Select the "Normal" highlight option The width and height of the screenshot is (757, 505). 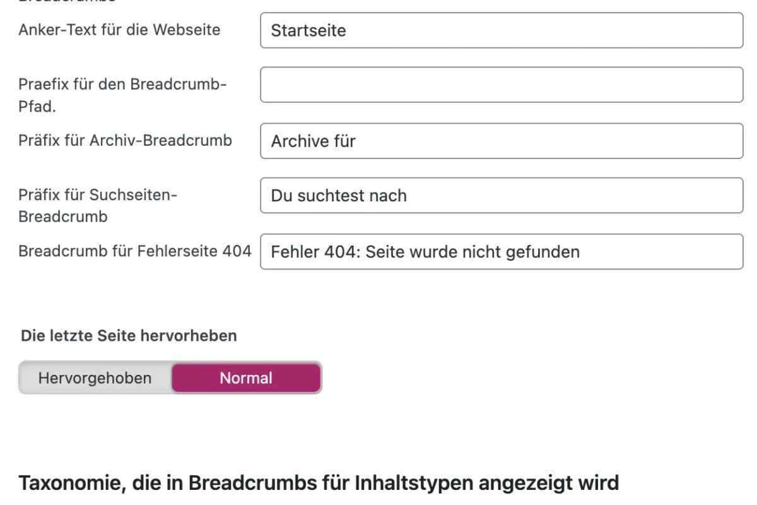[245, 377]
